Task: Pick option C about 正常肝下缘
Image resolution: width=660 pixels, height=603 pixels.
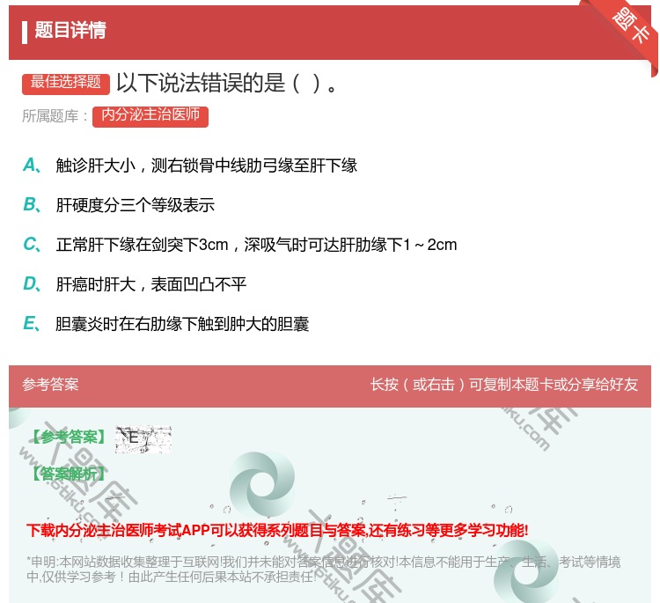Action: [256, 245]
